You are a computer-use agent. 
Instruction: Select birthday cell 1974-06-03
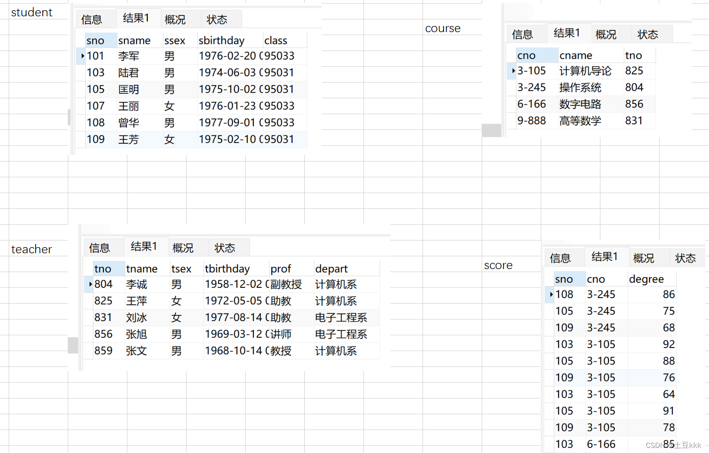pyautogui.click(x=230, y=73)
